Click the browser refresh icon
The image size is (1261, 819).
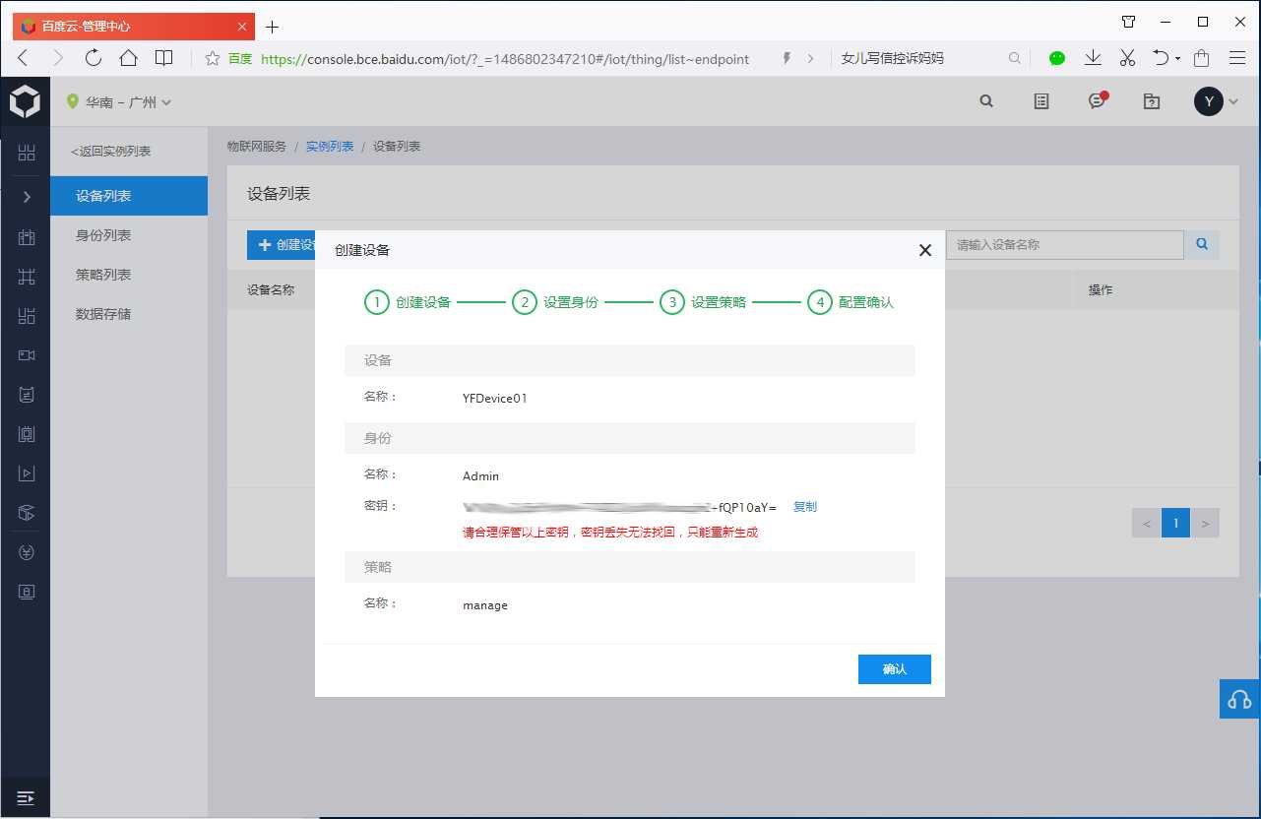pyautogui.click(x=94, y=58)
